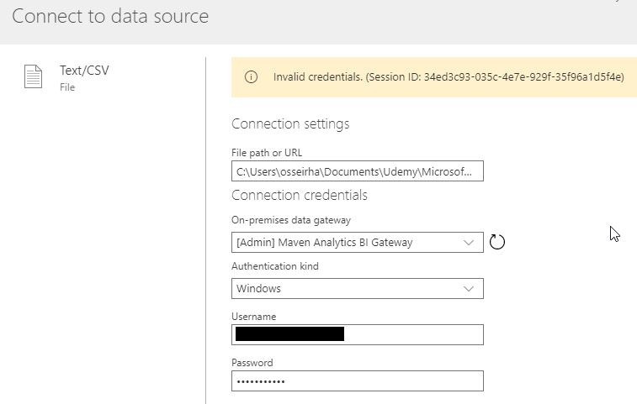Click the Connect to data source title
The height and width of the screenshot is (404, 637).
(x=110, y=16)
